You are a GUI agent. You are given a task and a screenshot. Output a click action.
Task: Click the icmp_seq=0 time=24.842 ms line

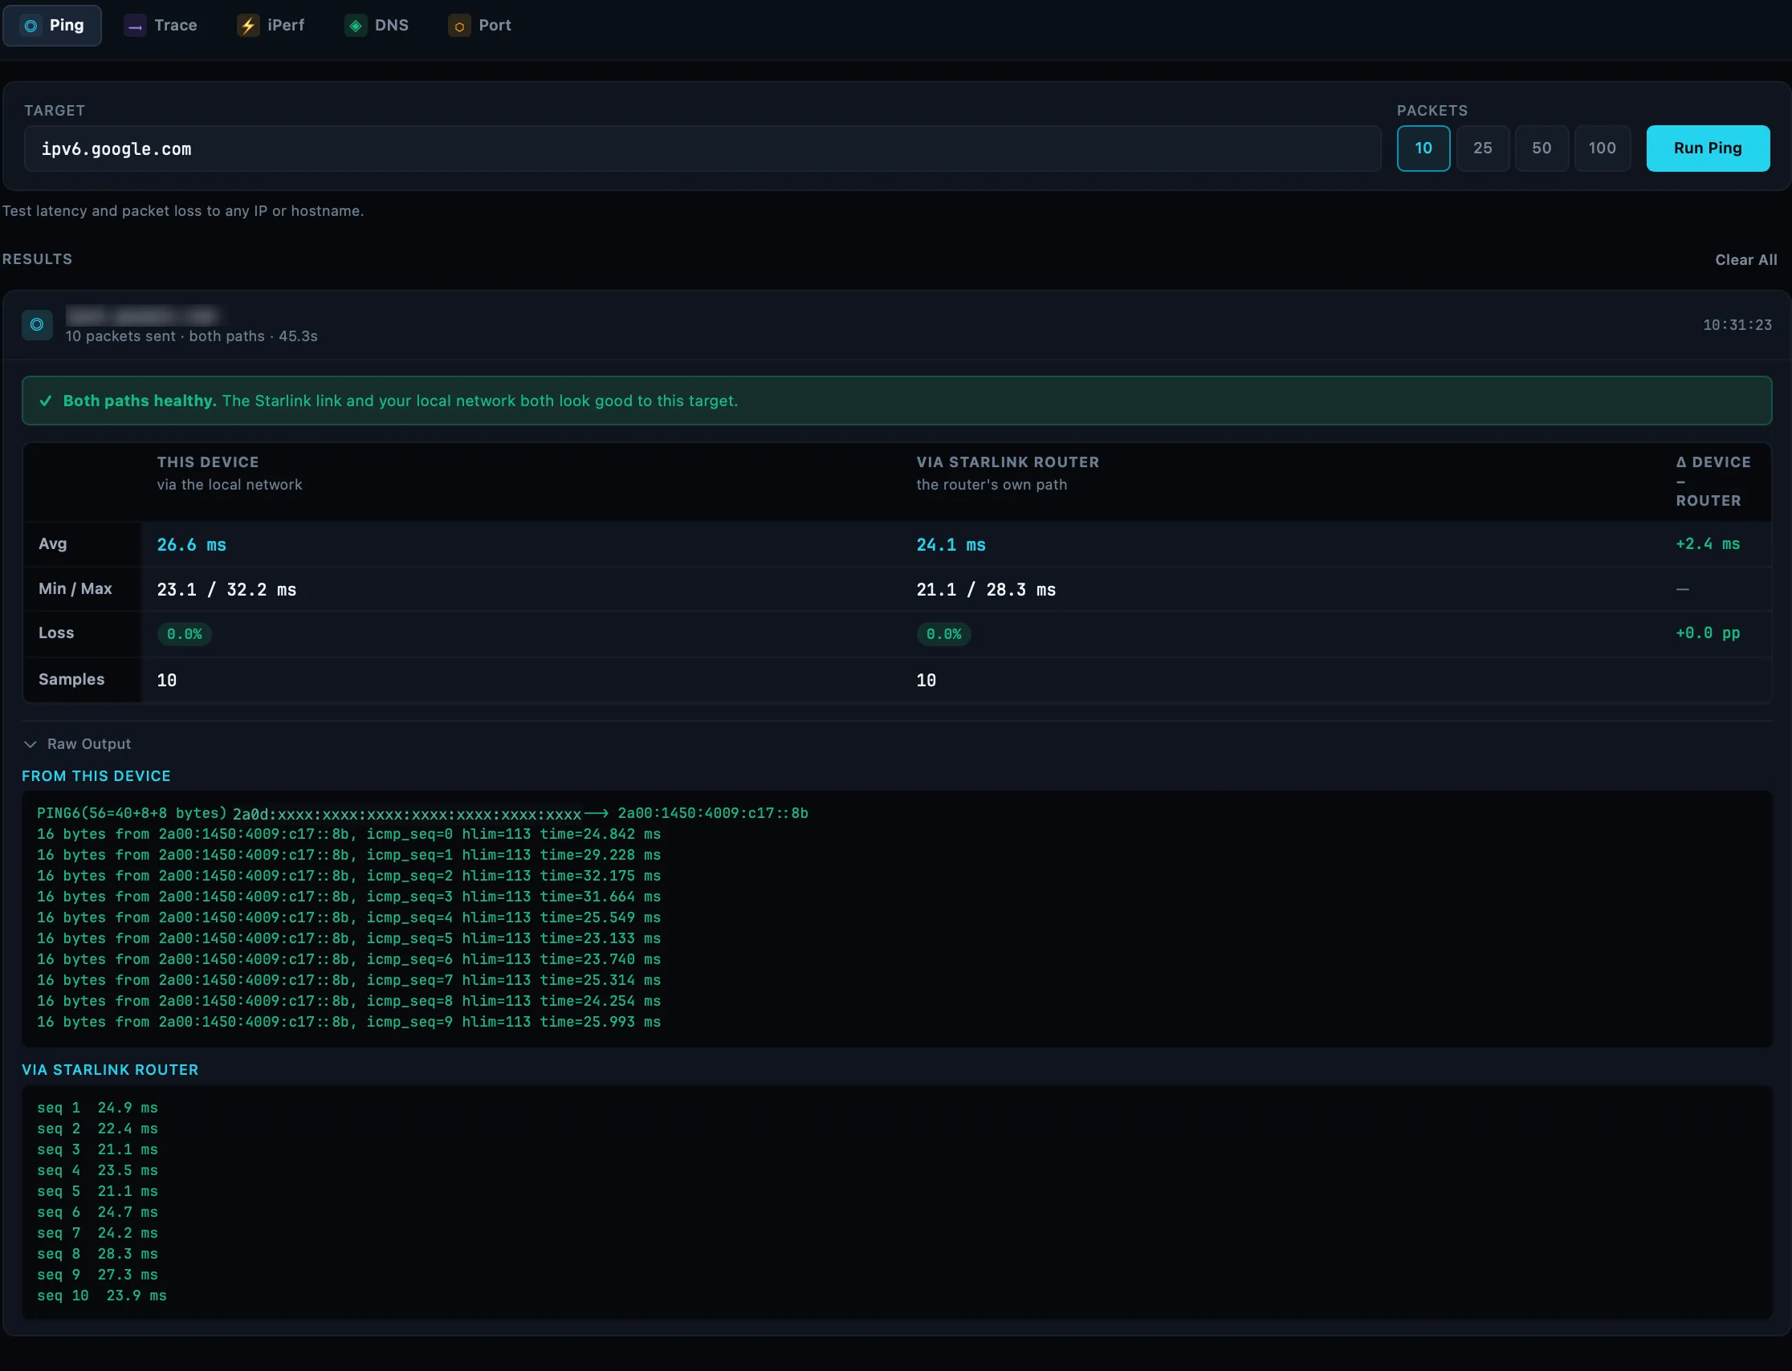tap(348, 834)
